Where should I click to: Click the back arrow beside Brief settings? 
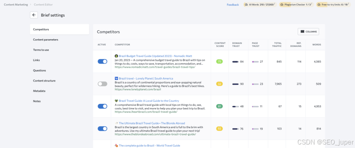pyautogui.click(x=34, y=15)
